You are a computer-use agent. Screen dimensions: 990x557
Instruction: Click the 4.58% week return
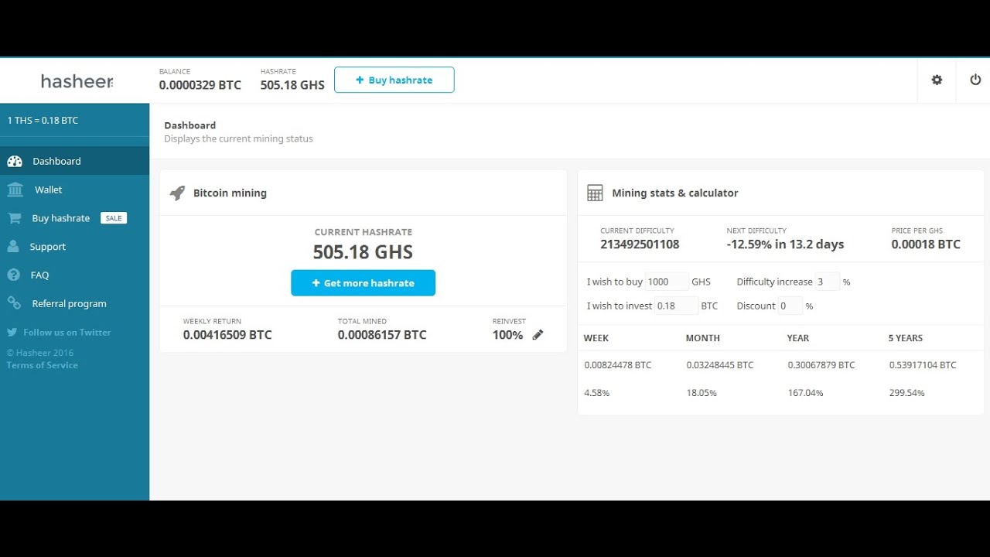tap(597, 393)
